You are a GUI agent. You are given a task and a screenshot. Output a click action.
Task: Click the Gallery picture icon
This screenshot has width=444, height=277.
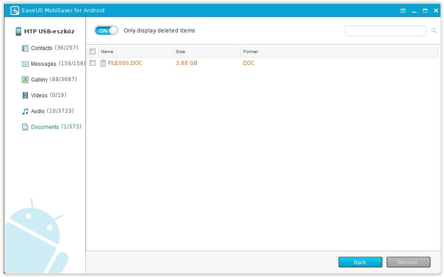pyautogui.click(x=25, y=79)
